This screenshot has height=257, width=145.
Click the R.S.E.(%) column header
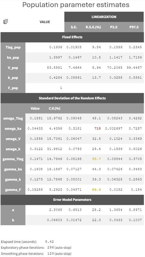[x=93, y=27]
